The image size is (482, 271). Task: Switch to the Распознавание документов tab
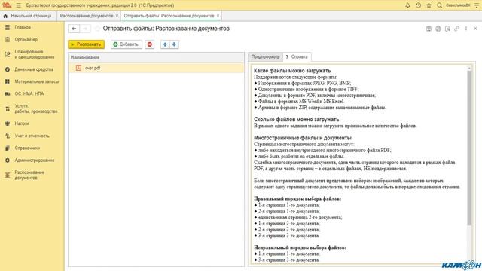point(87,16)
